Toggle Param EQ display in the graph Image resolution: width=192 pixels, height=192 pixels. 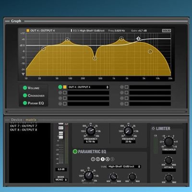(25, 103)
